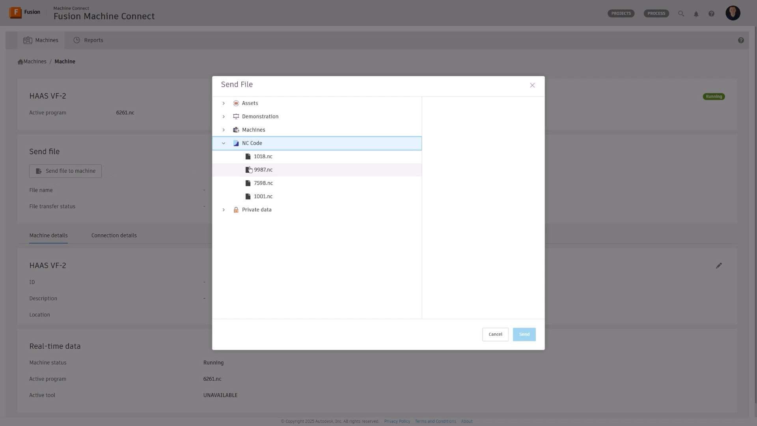
Task: Expand the Private data folder
Action: click(x=224, y=210)
